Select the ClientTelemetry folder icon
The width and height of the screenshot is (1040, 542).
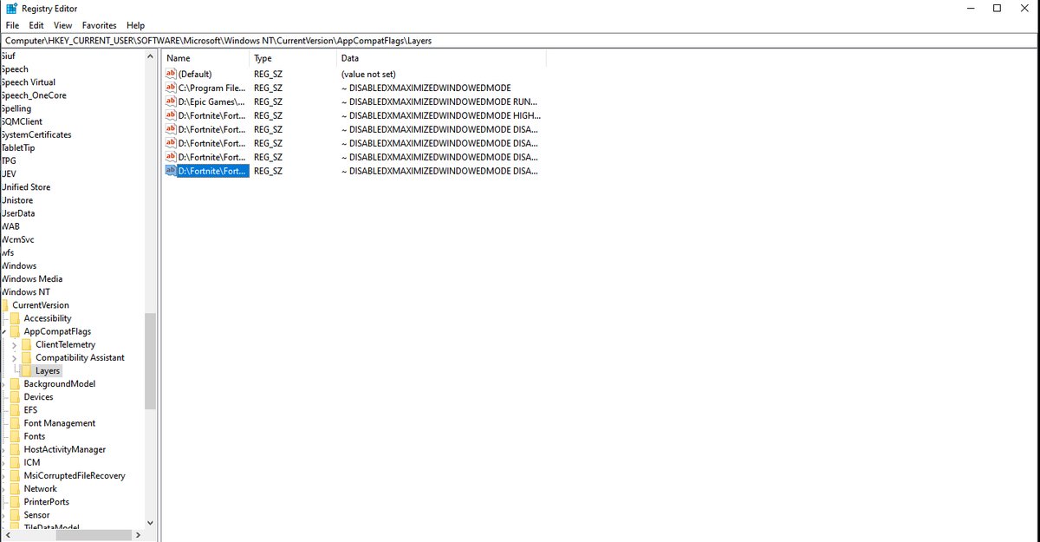pyautogui.click(x=27, y=344)
